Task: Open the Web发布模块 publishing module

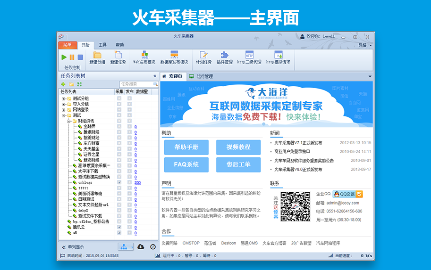Action: click(x=144, y=57)
